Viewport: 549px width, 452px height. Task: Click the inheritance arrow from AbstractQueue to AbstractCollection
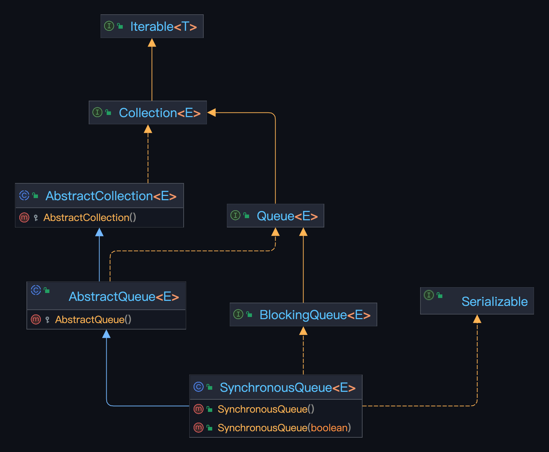pyautogui.click(x=99, y=258)
